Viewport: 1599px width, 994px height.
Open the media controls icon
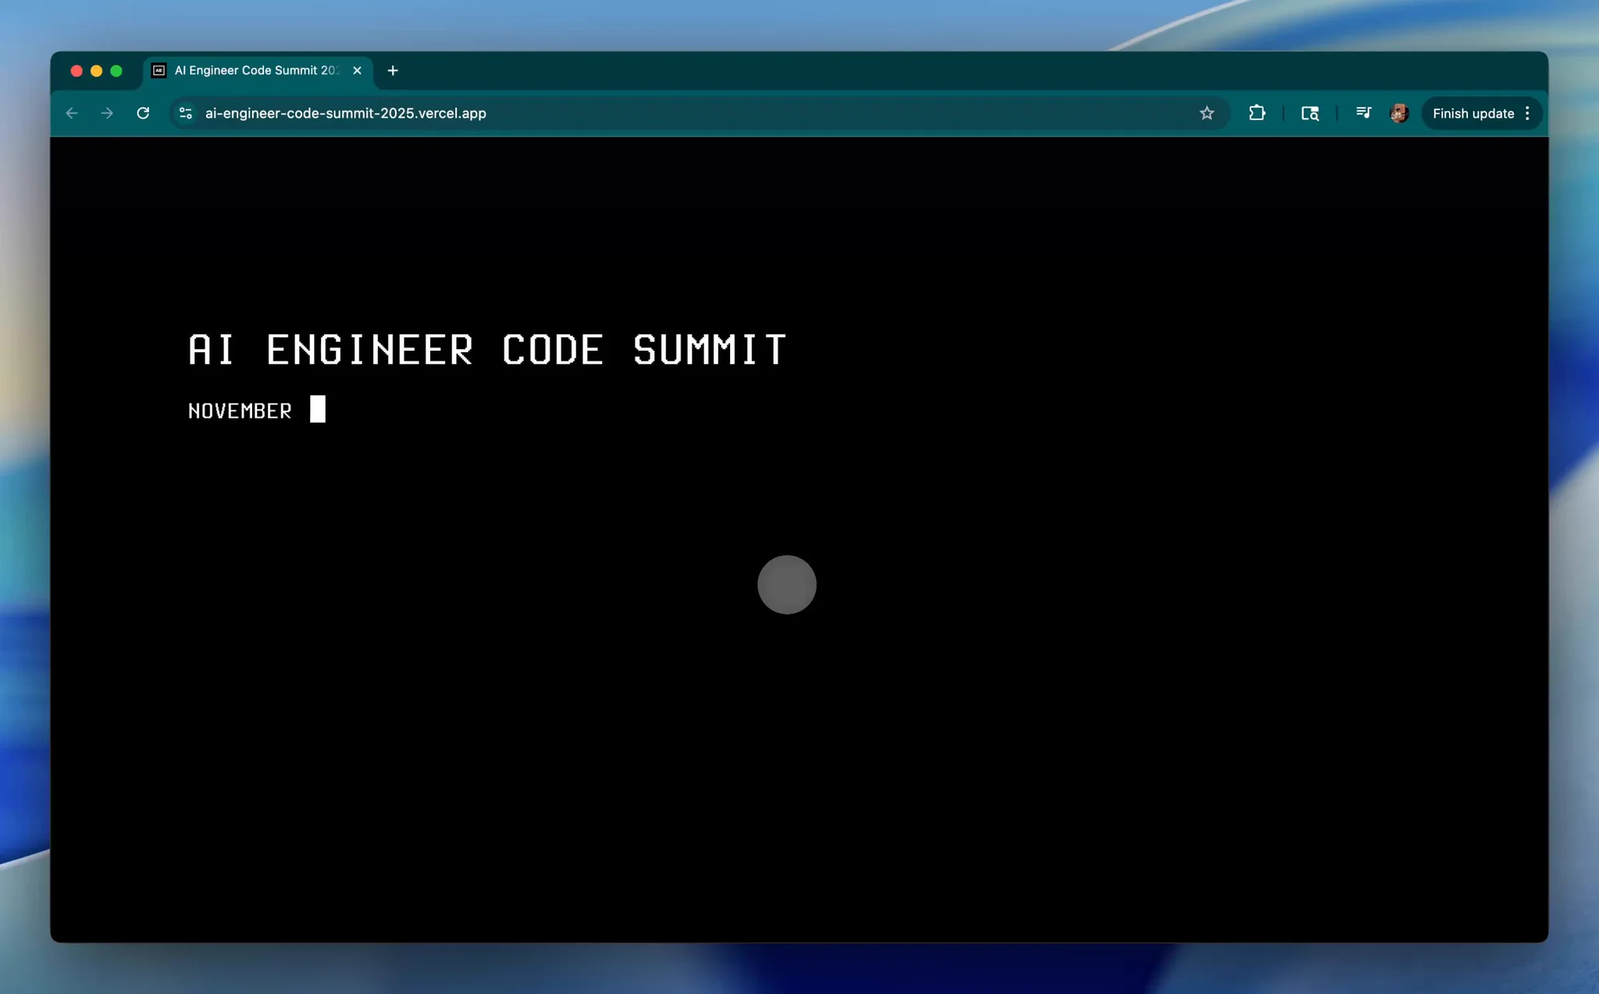[1363, 113]
